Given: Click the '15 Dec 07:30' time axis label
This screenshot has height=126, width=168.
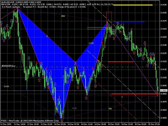Looking at the screenshot, I should coord(154,124).
